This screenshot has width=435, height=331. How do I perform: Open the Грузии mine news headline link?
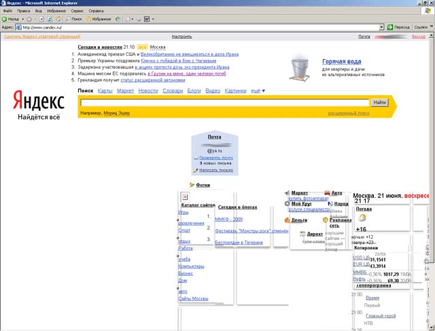pyautogui.click(x=187, y=73)
